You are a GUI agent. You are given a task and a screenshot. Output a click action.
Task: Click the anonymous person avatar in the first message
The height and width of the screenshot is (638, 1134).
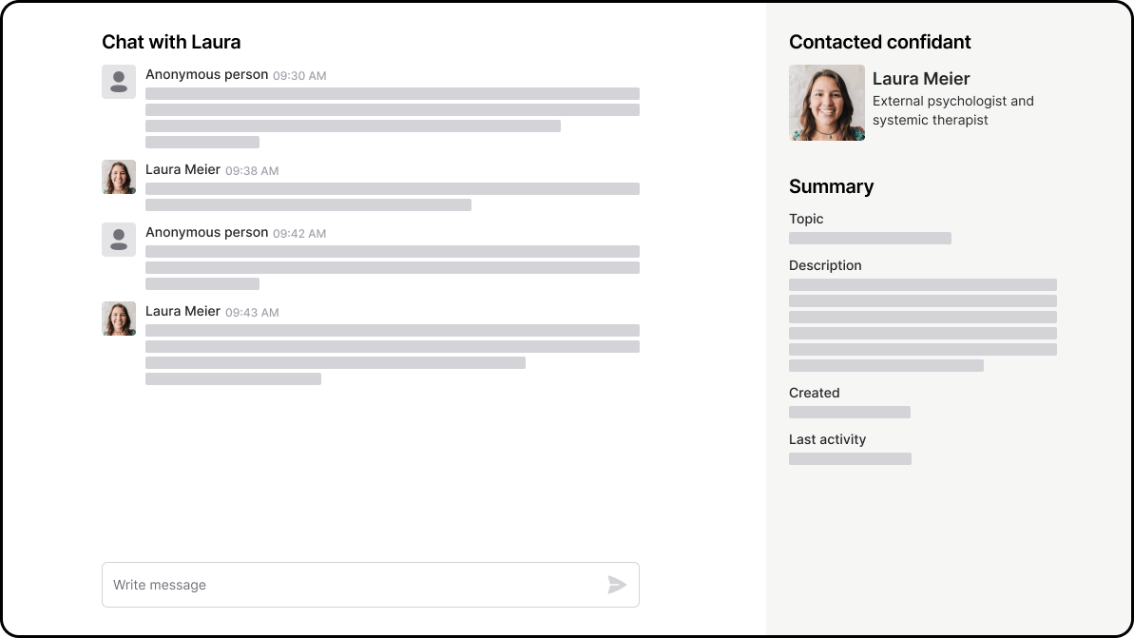[119, 82]
